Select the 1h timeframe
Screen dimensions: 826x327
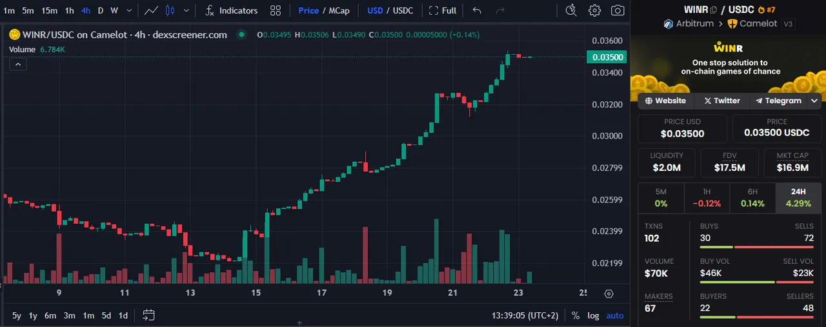coord(69,10)
